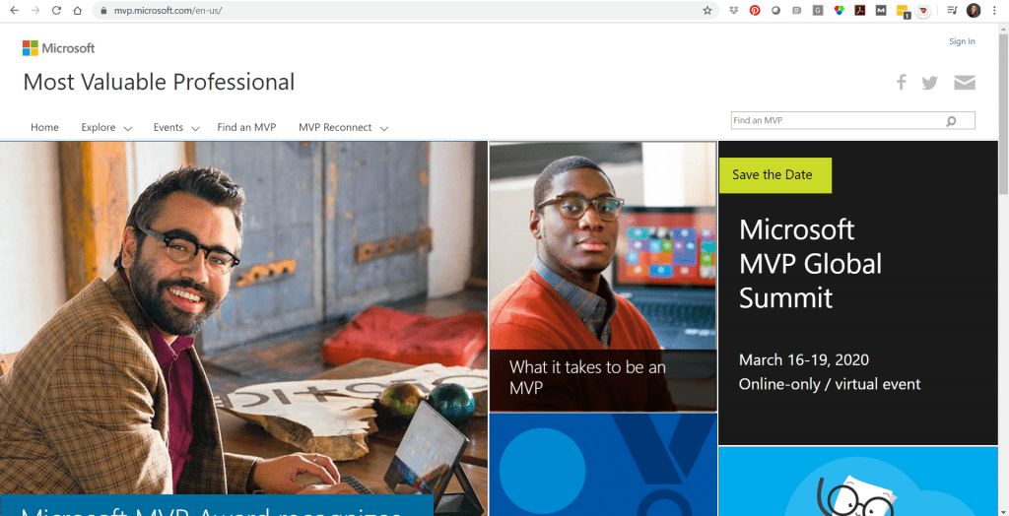Open the Find an MVP nav item
Viewport: 1009px width, 516px height.
click(246, 127)
